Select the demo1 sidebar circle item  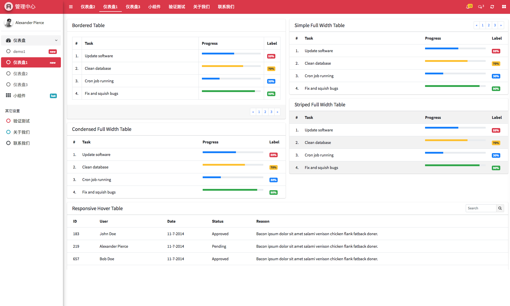point(19,51)
